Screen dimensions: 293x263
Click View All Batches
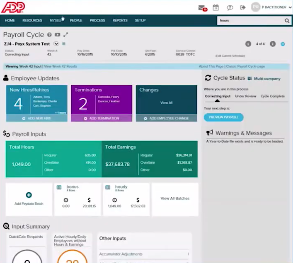tap(175, 198)
